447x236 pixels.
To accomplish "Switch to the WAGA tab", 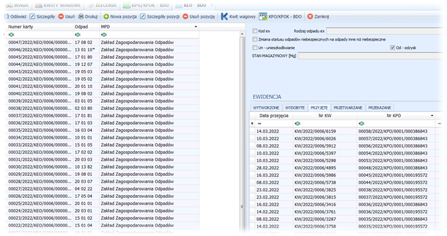I will pyautogui.click(x=17, y=5).
